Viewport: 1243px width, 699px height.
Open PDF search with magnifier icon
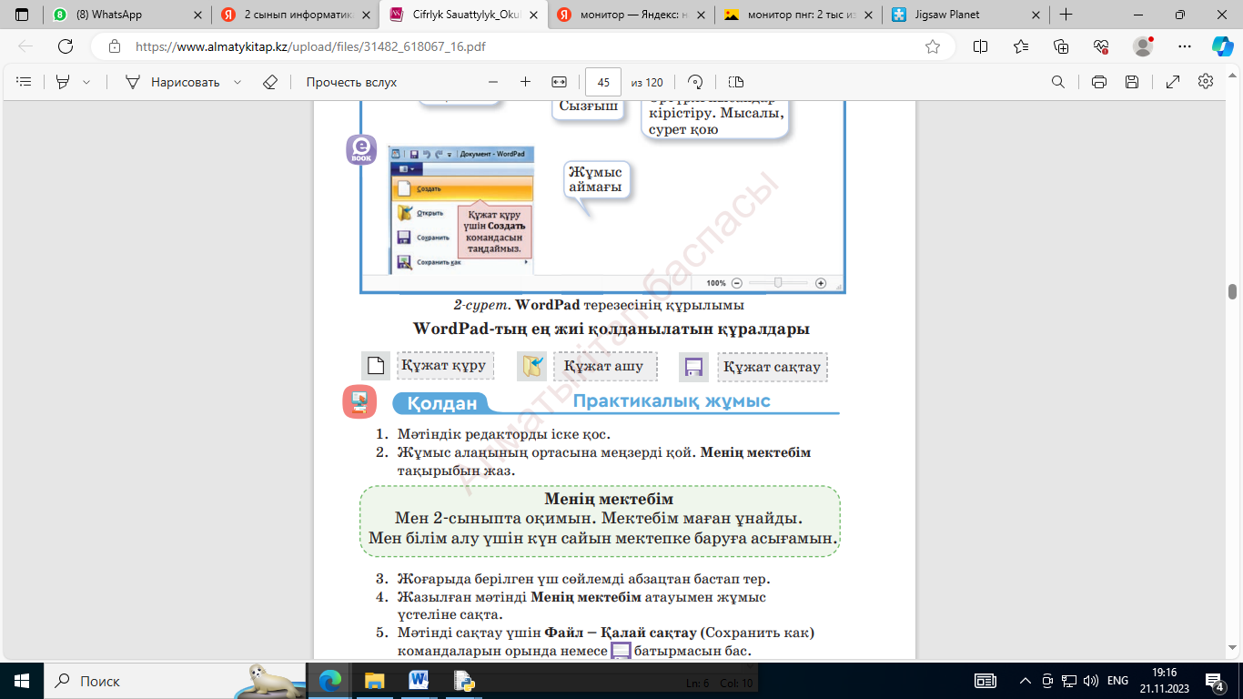(1058, 82)
